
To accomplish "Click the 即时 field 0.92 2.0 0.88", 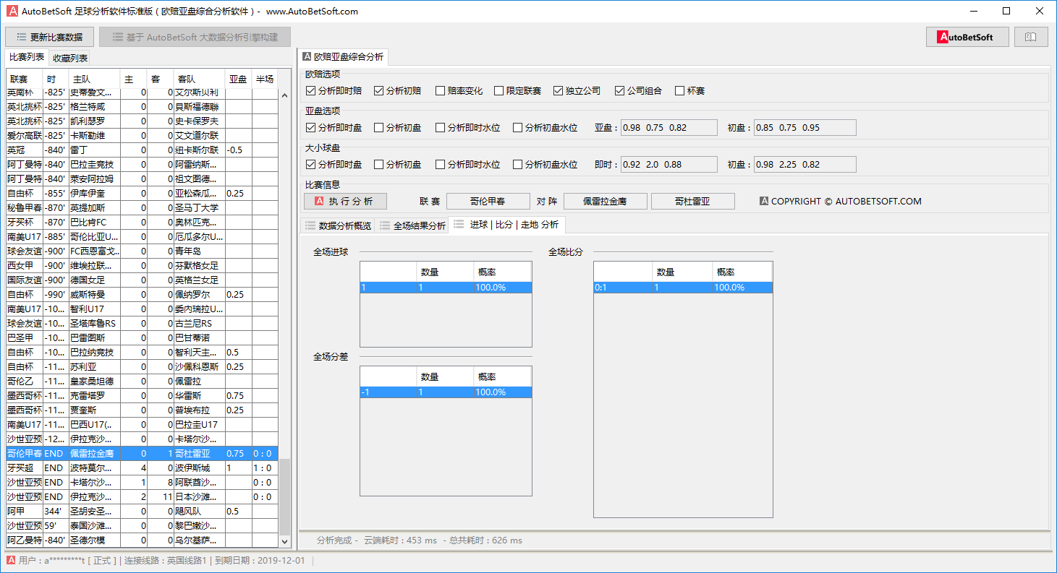I will tap(668, 165).
